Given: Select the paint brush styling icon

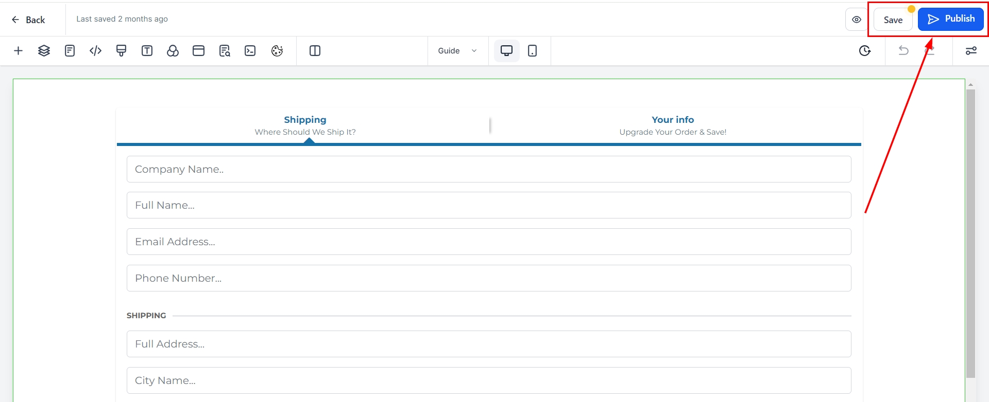Looking at the screenshot, I should (121, 51).
